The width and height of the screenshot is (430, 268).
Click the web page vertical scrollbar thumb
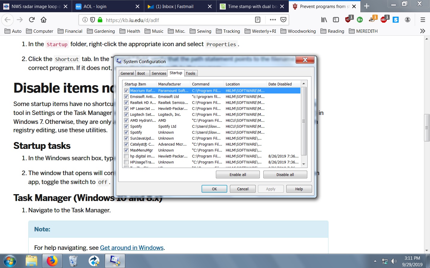point(427,128)
